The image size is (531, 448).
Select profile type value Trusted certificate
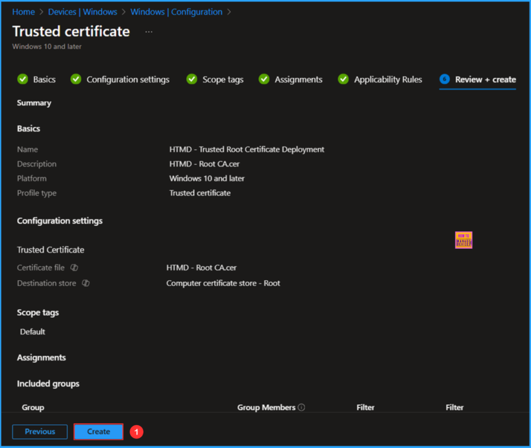(200, 193)
